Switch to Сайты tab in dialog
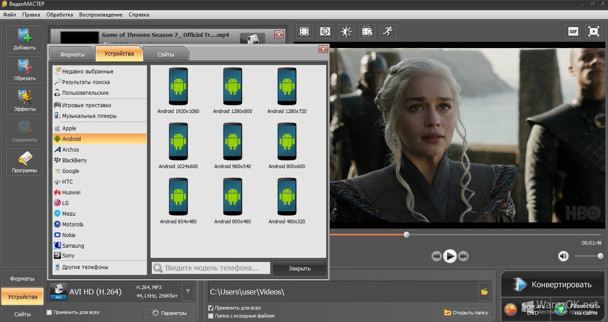The image size is (608, 322). point(166,54)
